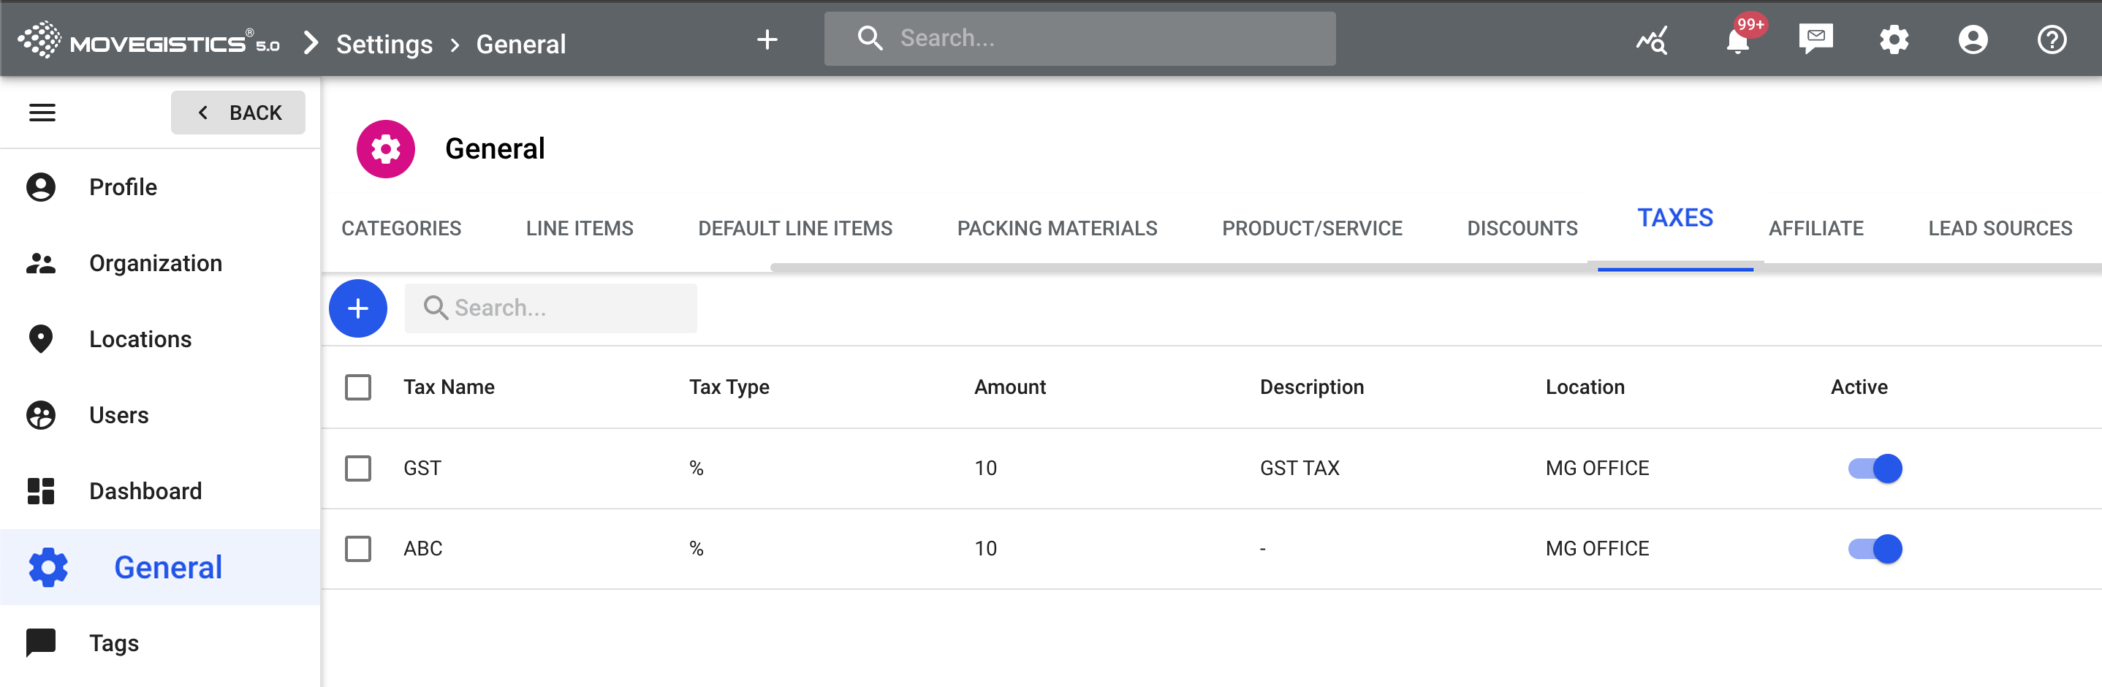Click the settings gear in top bar

pos(1893,40)
